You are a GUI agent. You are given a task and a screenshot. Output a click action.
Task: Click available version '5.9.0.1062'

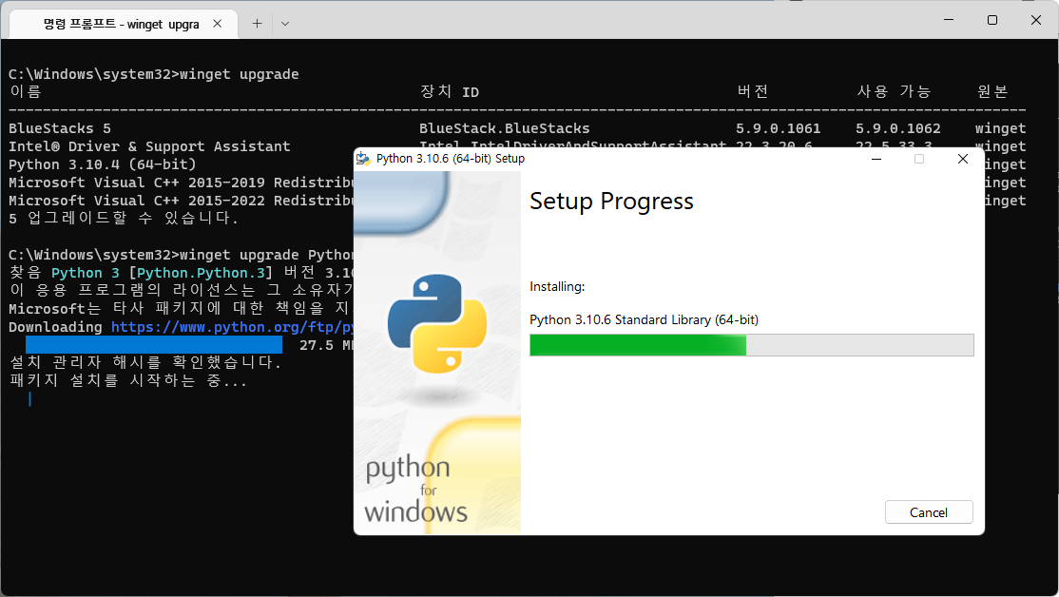[898, 128]
